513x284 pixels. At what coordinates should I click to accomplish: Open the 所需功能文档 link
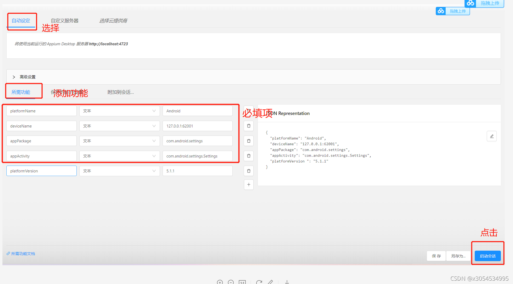[21, 254]
